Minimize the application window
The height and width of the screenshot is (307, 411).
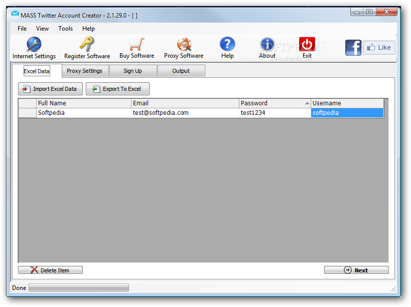pos(357,12)
